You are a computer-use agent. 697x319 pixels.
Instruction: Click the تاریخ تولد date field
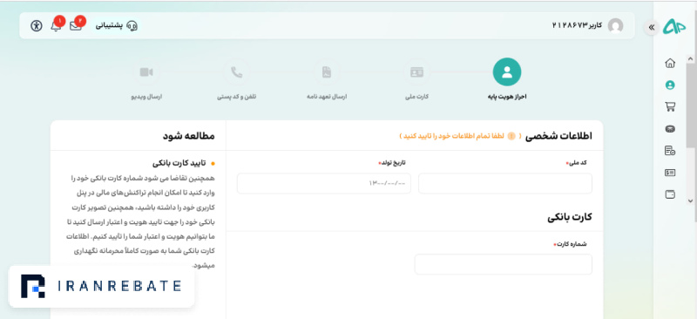[324, 183]
